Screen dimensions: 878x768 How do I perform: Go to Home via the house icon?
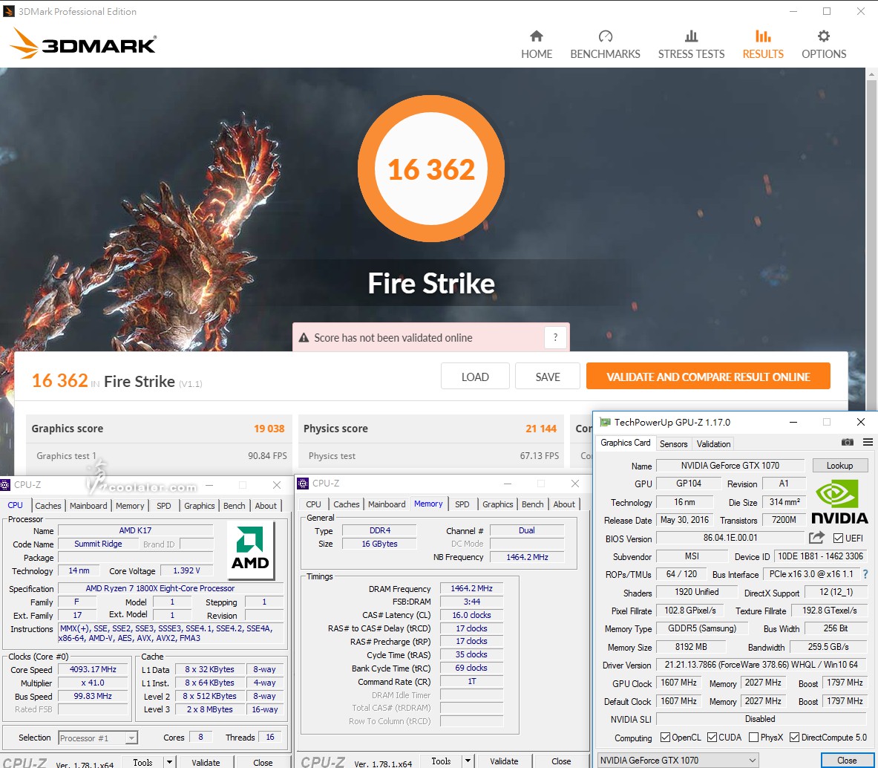coord(537,36)
